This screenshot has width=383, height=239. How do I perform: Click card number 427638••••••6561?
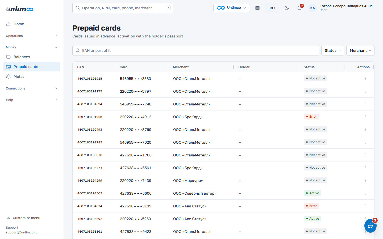[135, 168]
